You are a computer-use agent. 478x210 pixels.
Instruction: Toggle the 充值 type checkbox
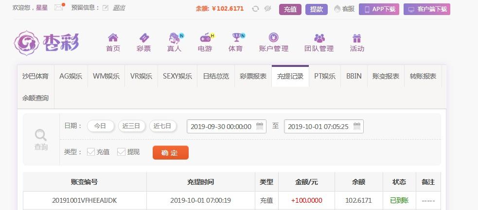click(91, 152)
